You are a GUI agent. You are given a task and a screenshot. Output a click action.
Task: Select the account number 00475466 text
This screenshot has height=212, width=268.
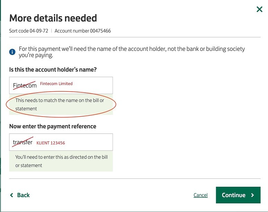pyautogui.click(x=83, y=31)
